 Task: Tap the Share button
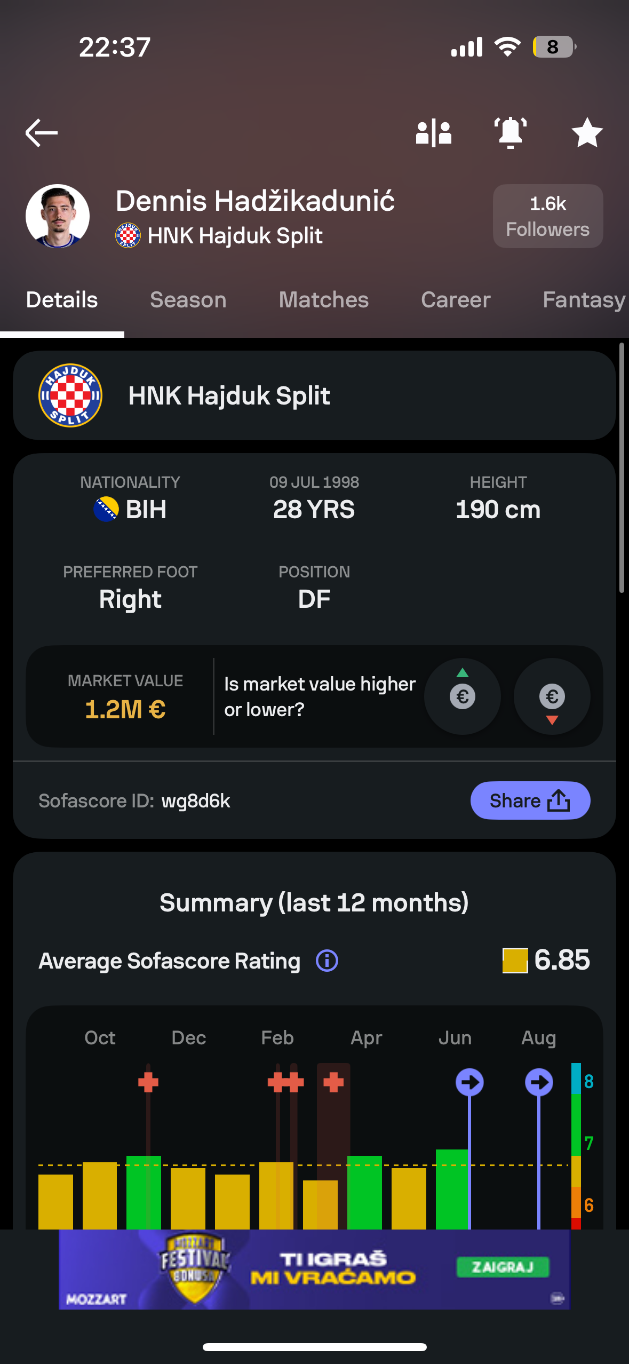530,800
